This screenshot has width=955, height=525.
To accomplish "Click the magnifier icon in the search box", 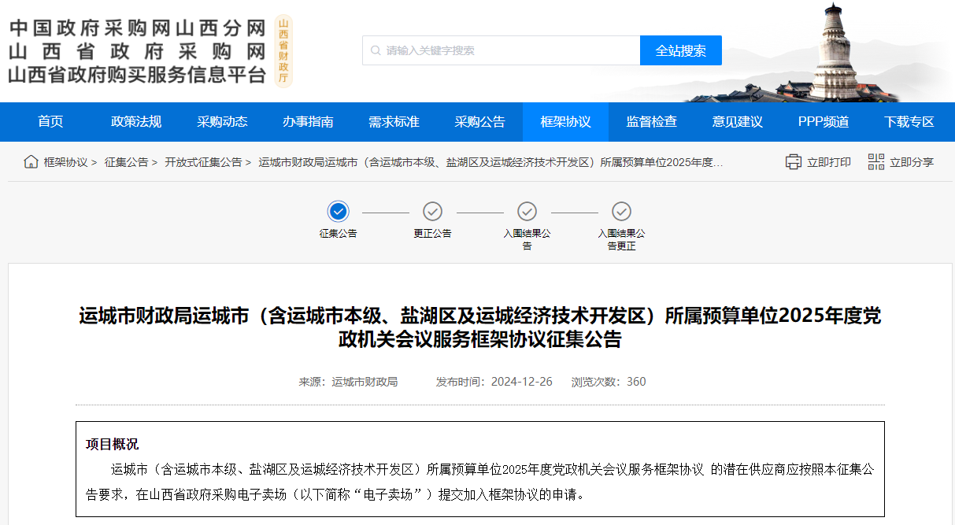I will (374, 50).
